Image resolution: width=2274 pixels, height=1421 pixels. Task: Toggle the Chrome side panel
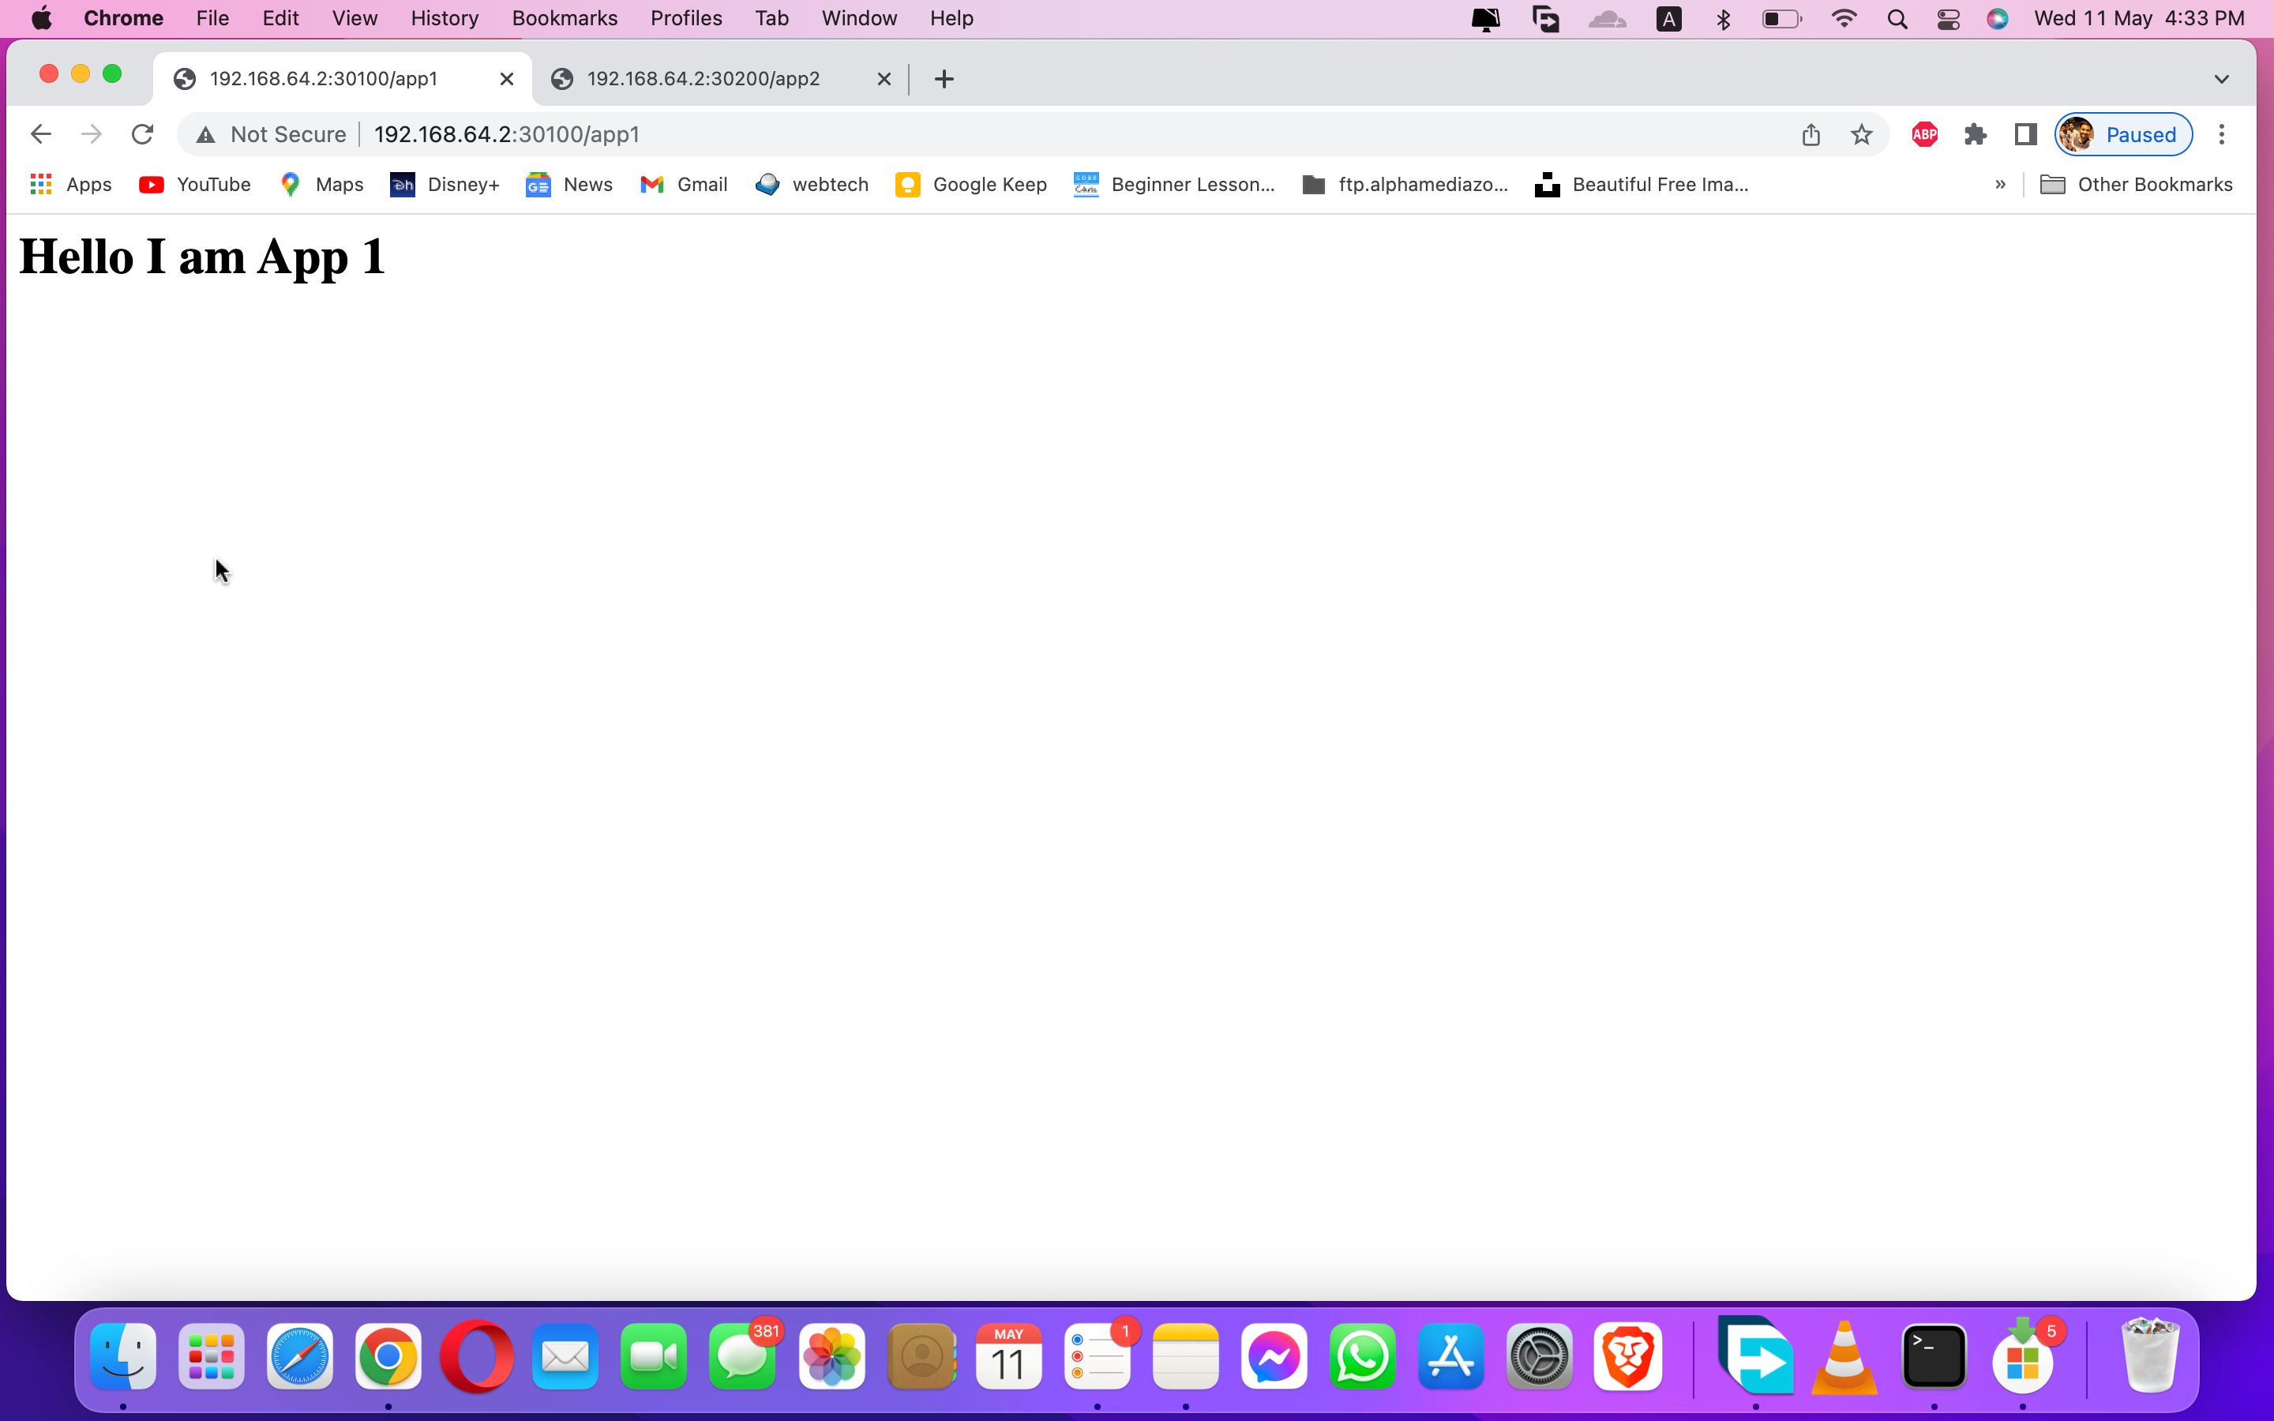(x=2025, y=134)
